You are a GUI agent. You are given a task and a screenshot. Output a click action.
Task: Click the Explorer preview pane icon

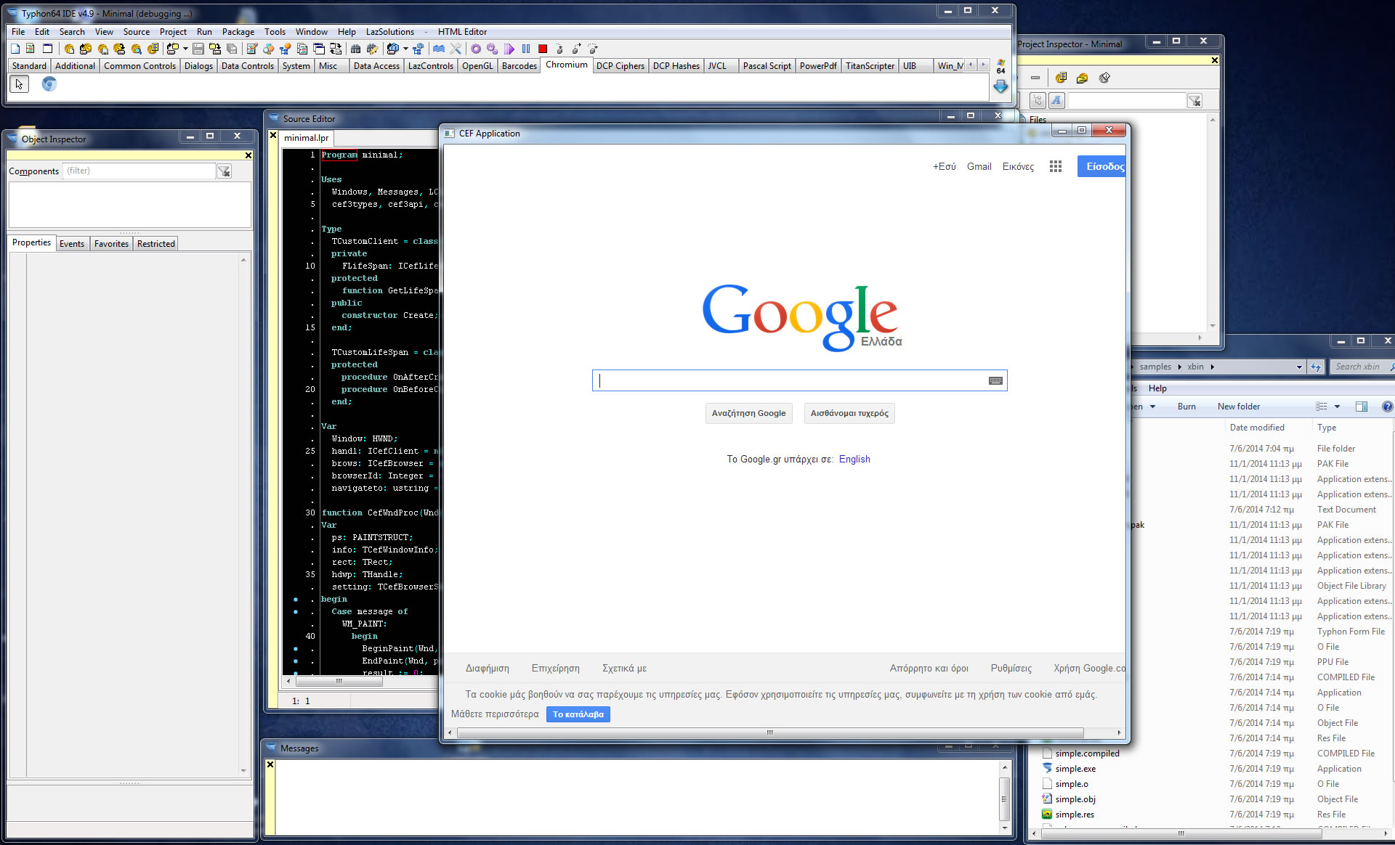[x=1362, y=407]
